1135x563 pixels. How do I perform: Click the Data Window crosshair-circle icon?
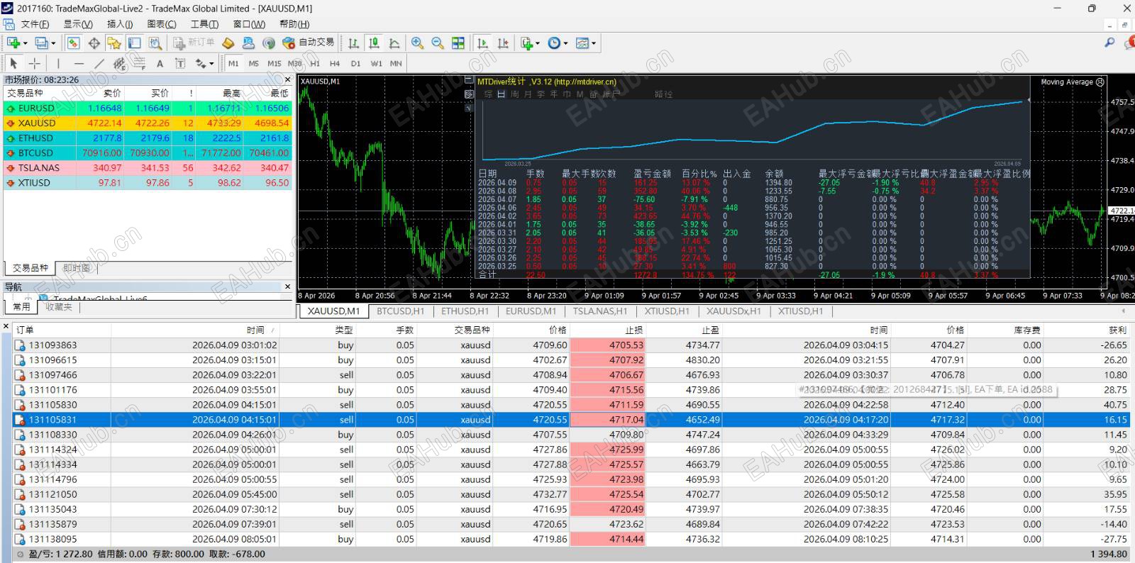(94, 43)
